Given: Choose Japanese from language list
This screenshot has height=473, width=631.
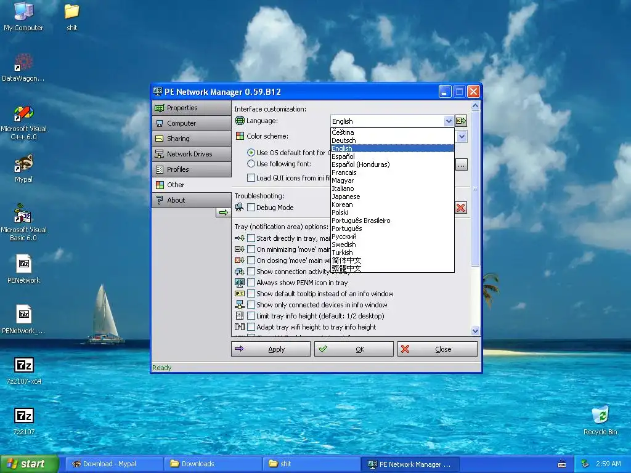Looking at the screenshot, I should tap(393, 196).
